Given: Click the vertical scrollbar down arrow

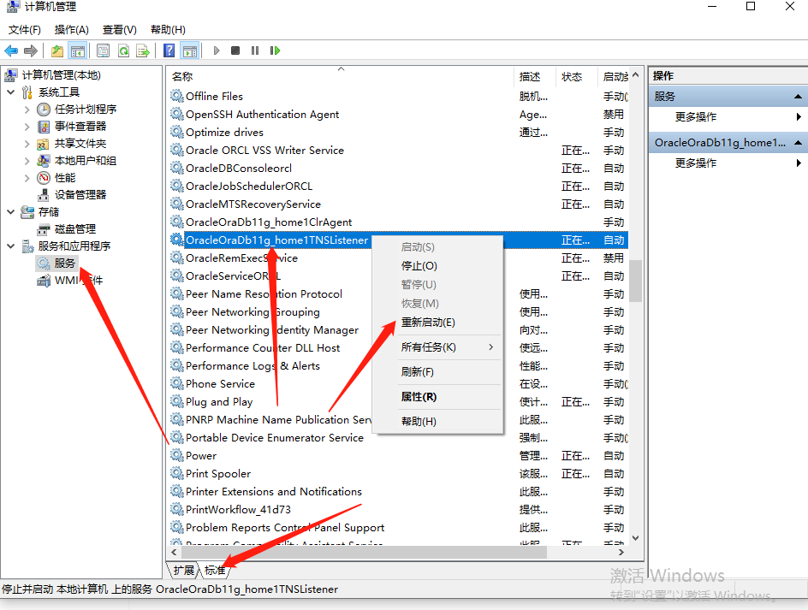Looking at the screenshot, I should (x=635, y=538).
